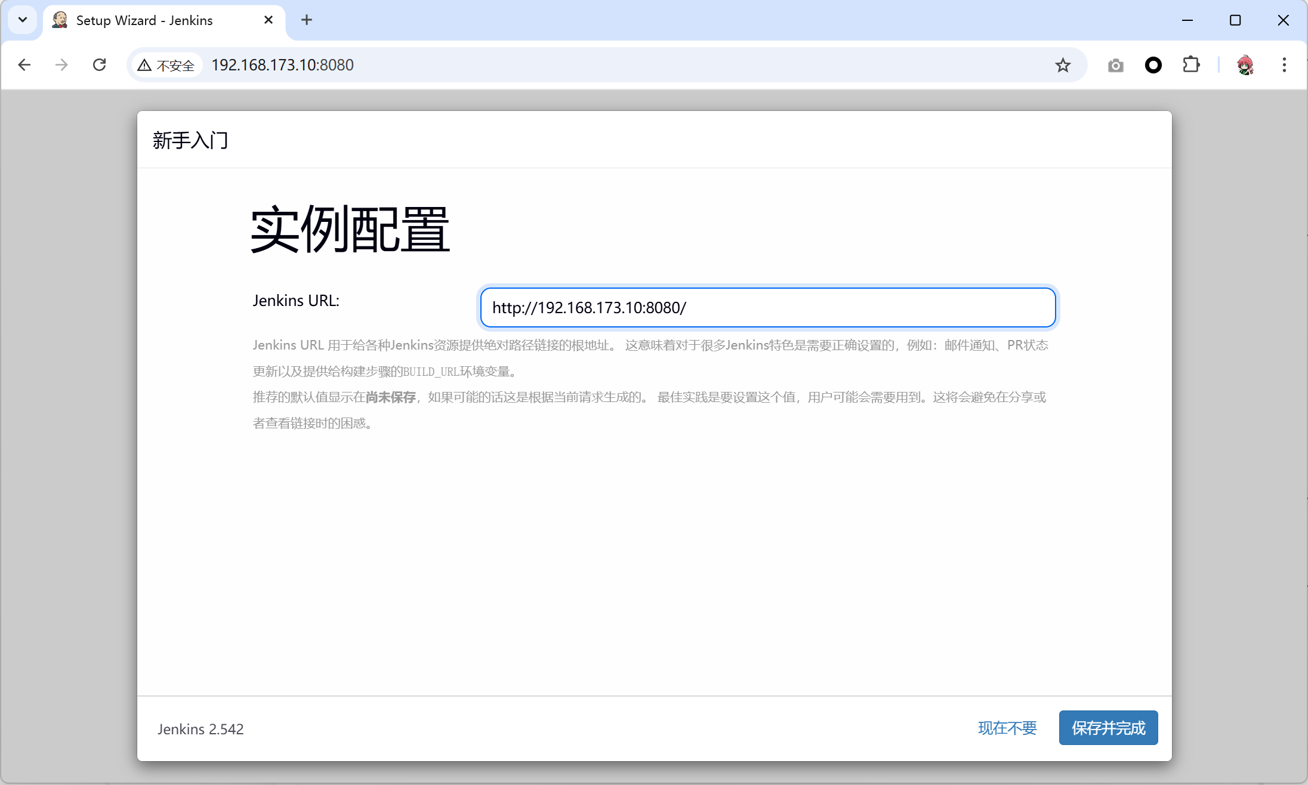Viewport: 1308px width, 785px height.
Task: Click the browser back arrow
Action: tap(24, 65)
